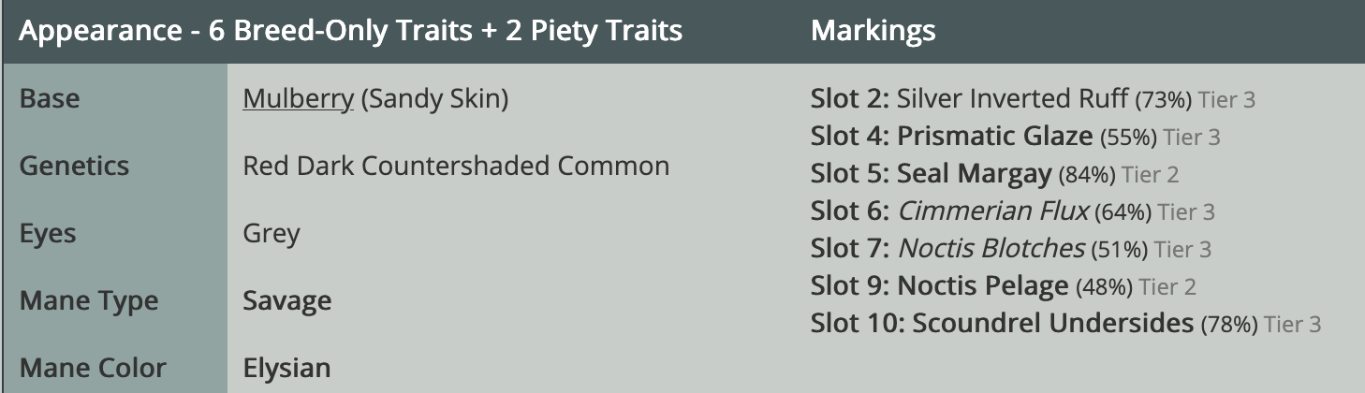Click the Grey eyes value
Image resolution: width=1365 pixels, height=393 pixels.
[x=271, y=234]
